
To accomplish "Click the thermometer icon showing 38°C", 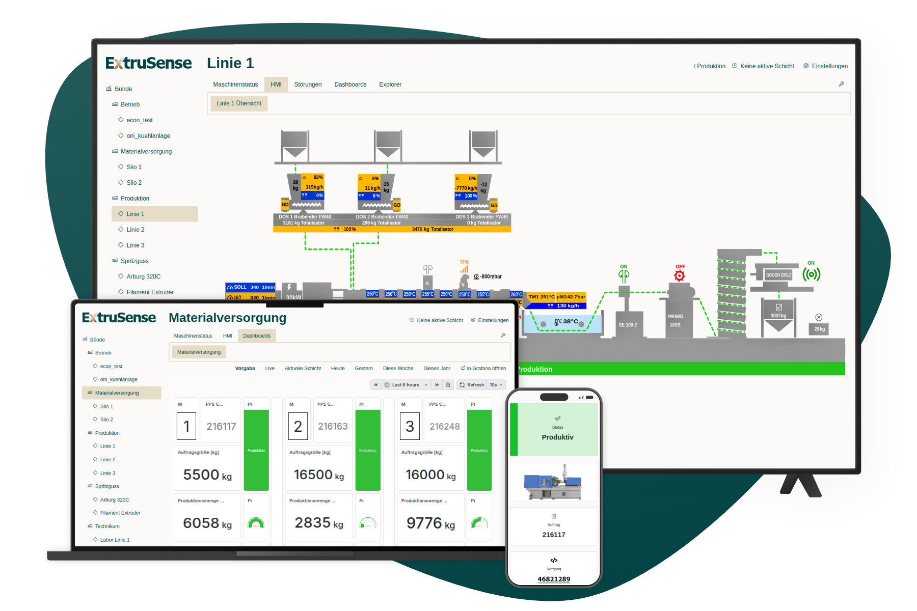I will [557, 322].
